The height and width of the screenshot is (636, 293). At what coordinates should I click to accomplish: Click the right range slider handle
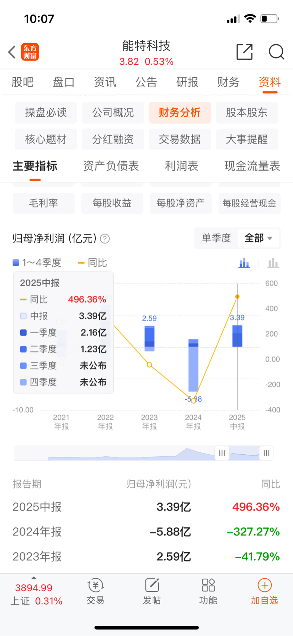click(266, 453)
